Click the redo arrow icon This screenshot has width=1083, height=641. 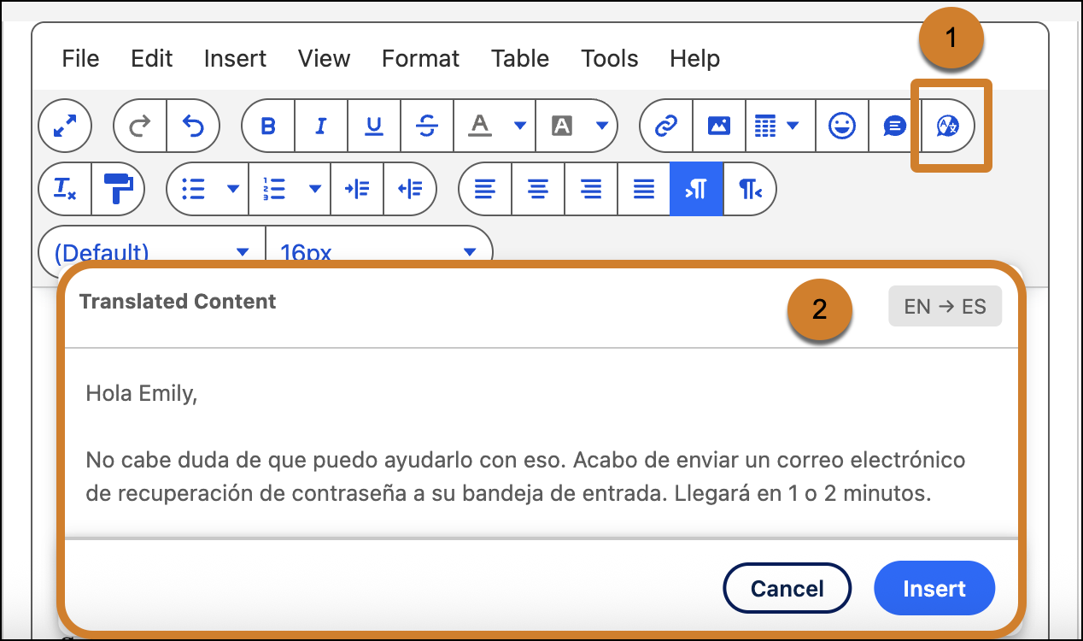tap(140, 126)
